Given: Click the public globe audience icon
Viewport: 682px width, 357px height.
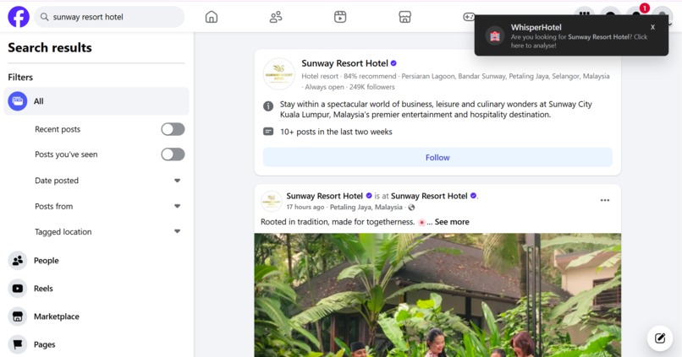Looking at the screenshot, I should tap(411, 208).
